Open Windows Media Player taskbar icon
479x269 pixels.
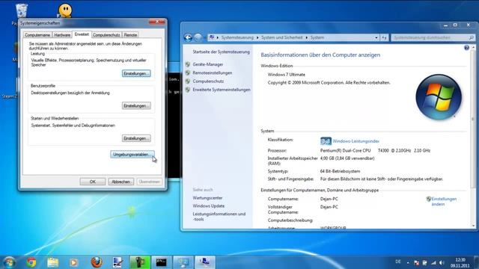pyautogui.click(x=73, y=262)
